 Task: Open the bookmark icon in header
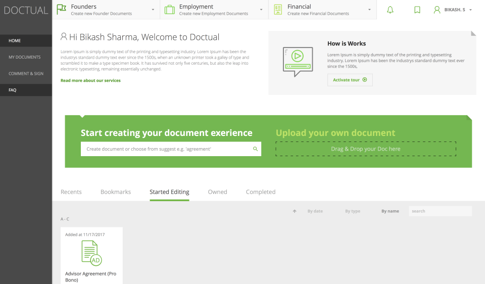point(417,10)
